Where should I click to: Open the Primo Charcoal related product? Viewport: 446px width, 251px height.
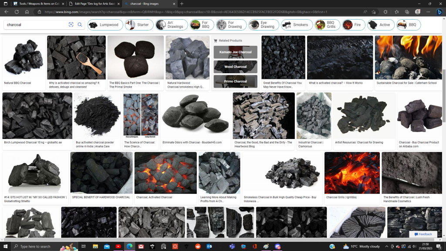pyautogui.click(x=235, y=81)
